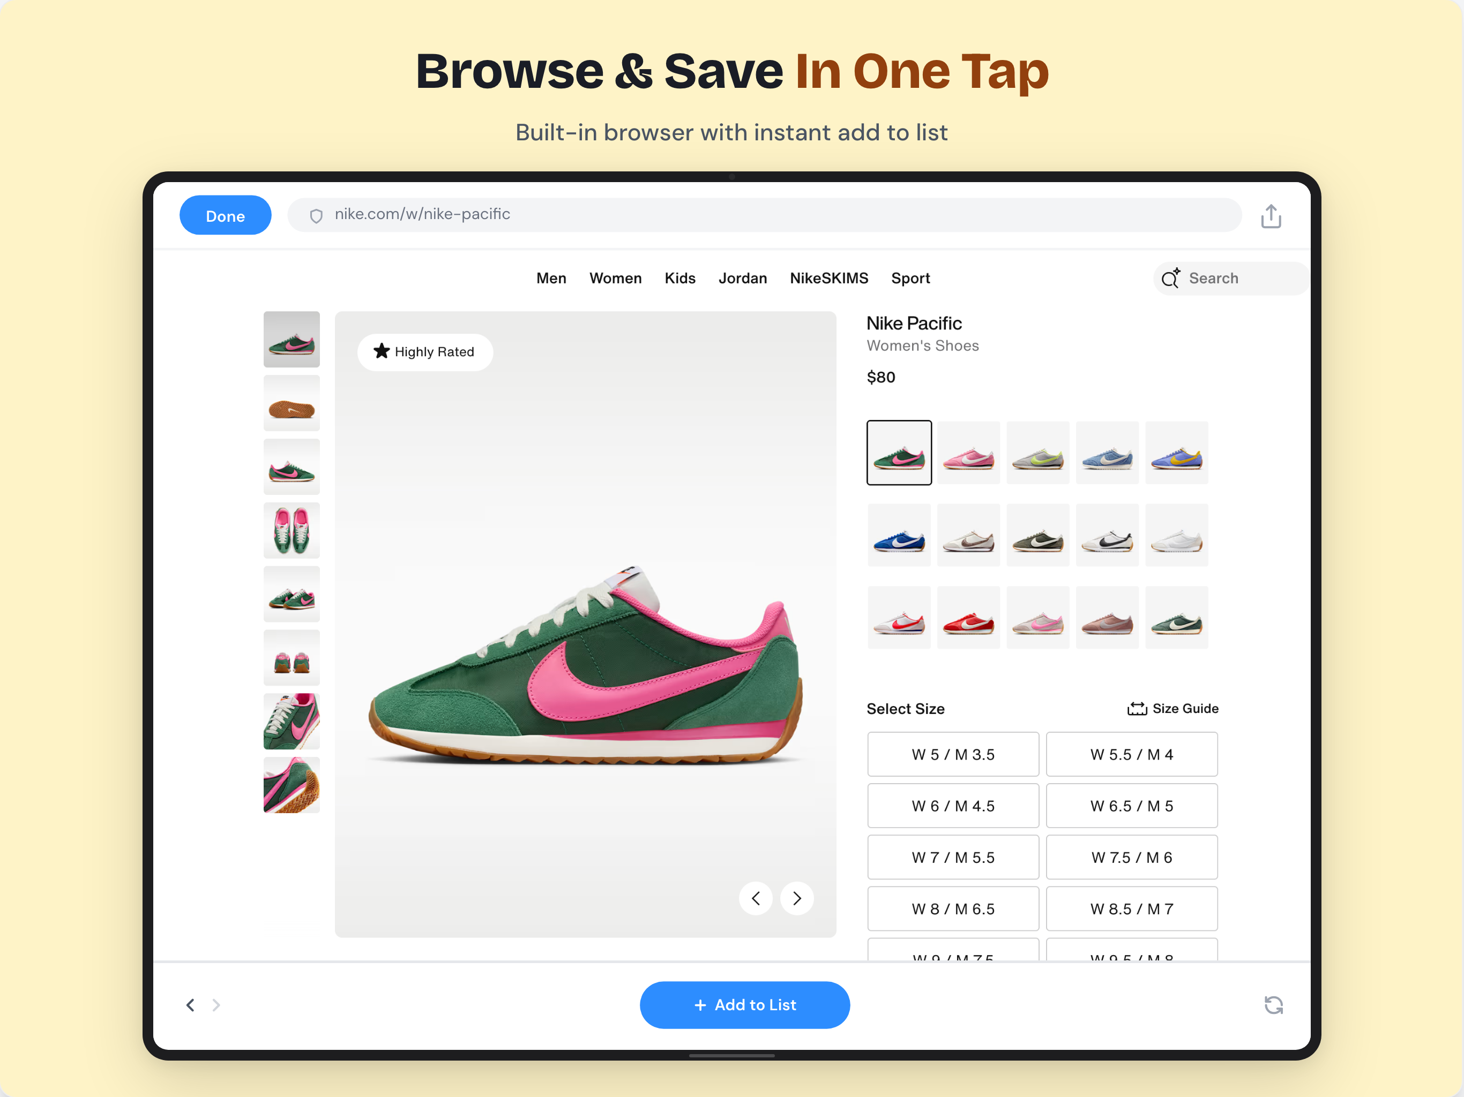Open the Men menu
The width and height of the screenshot is (1464, 1097).
pyautogui.click(x=551, y=278)
